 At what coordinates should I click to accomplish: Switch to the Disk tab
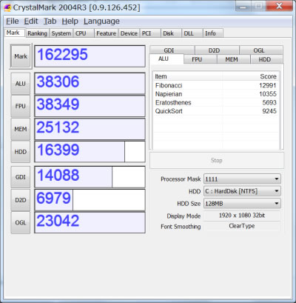[171, 33]
